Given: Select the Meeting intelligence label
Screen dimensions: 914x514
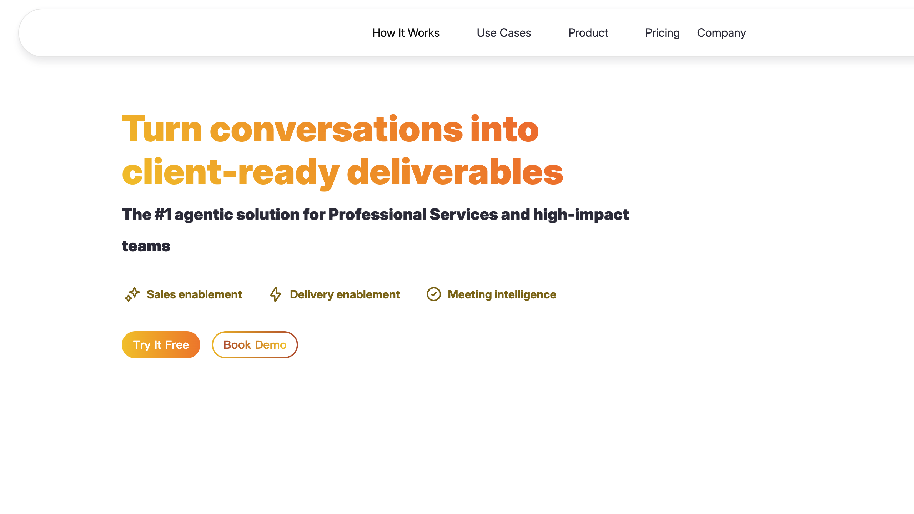Looking at the screenshot, I should pos(502,294).
